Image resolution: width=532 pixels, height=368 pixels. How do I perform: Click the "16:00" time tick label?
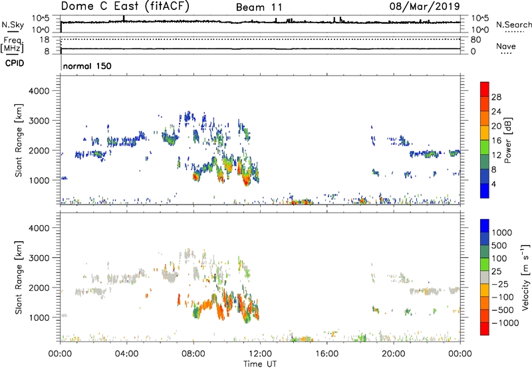(x=327, y=354)
